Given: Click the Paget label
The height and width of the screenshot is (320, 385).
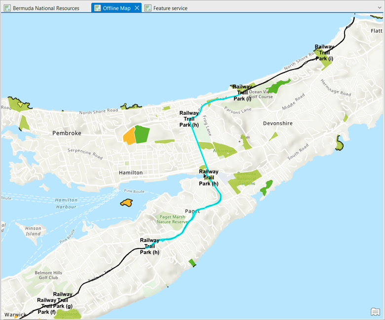Looking at the screenshot, I should pyautogui.click(x=192, y=211).
